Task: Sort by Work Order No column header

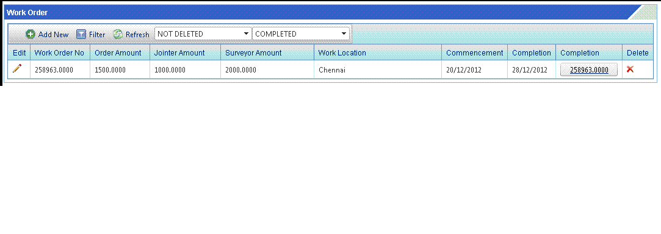Action: pyautogui.click(x=59, y=52)
